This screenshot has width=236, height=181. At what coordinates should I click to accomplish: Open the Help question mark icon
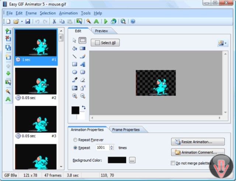[x=133, y=21]
